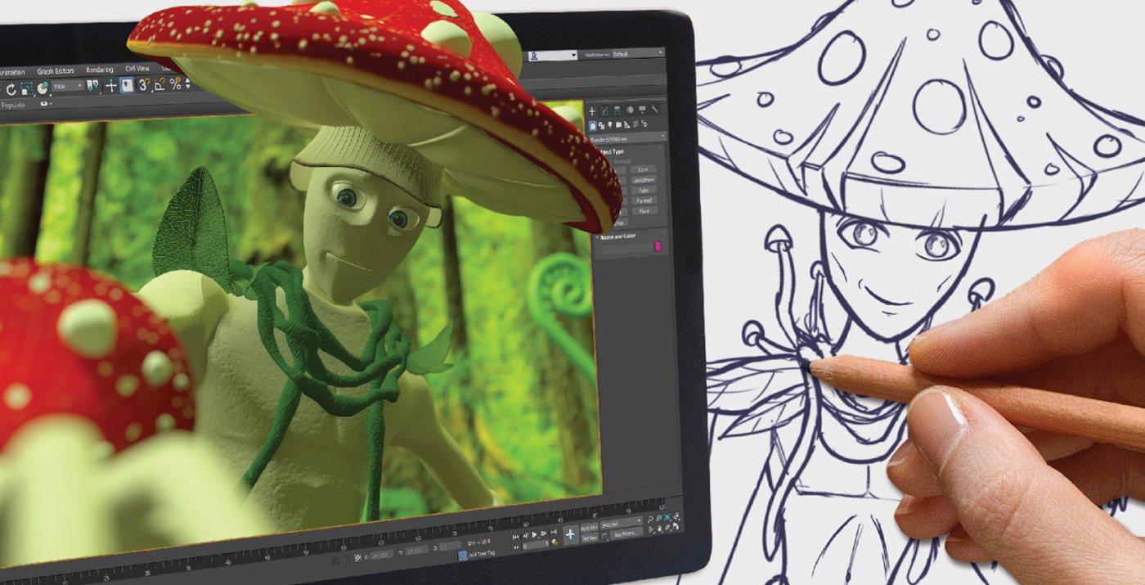Select the Place object tool icon

(43, 88)
